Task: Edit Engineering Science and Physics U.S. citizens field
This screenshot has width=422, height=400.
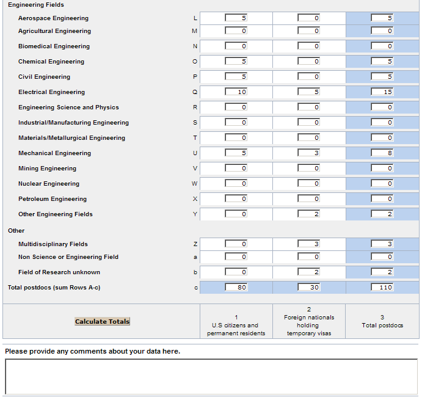Action: tap(236, 107)
